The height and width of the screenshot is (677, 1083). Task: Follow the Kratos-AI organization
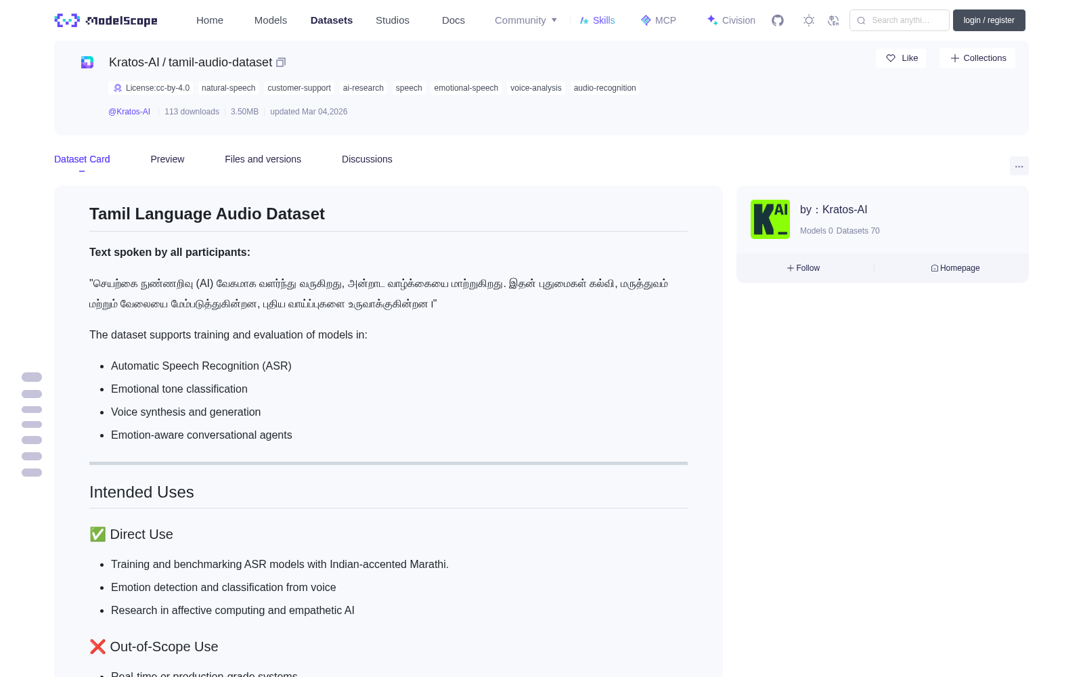803,268
